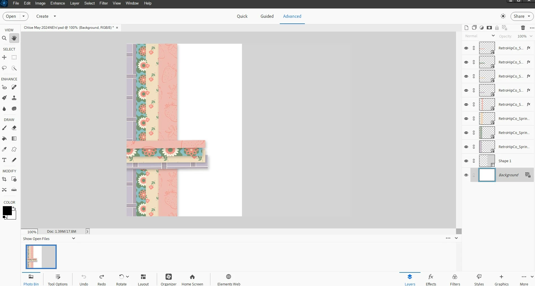535x286 pixels.
Task: Toggle visibility of topmost RetroHipCo_S layer
Action: pos(466,48)
